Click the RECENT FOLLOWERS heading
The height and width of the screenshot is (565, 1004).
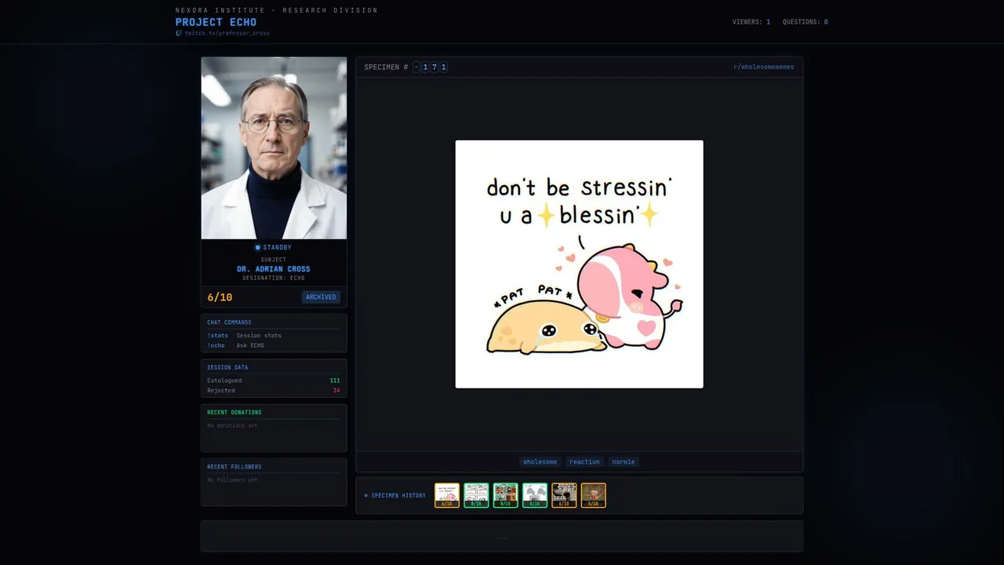pyautogui.click(x=235, y=467)
